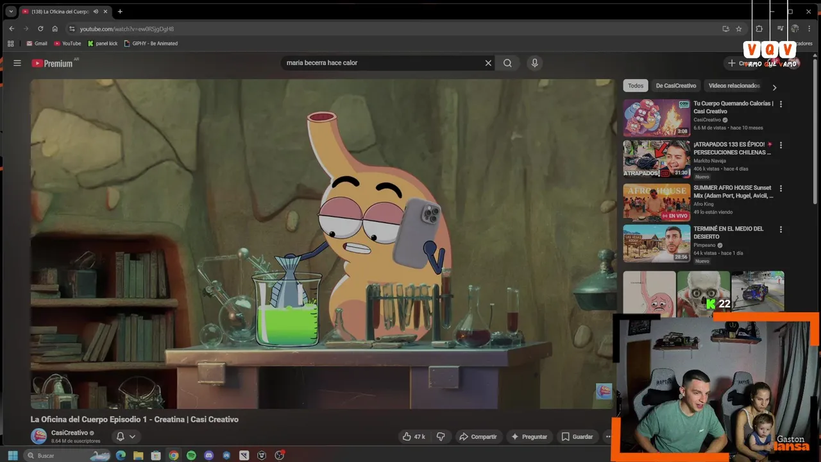Bookmark this page with star icon
The image size is (821, 462).
coord(739,29)
